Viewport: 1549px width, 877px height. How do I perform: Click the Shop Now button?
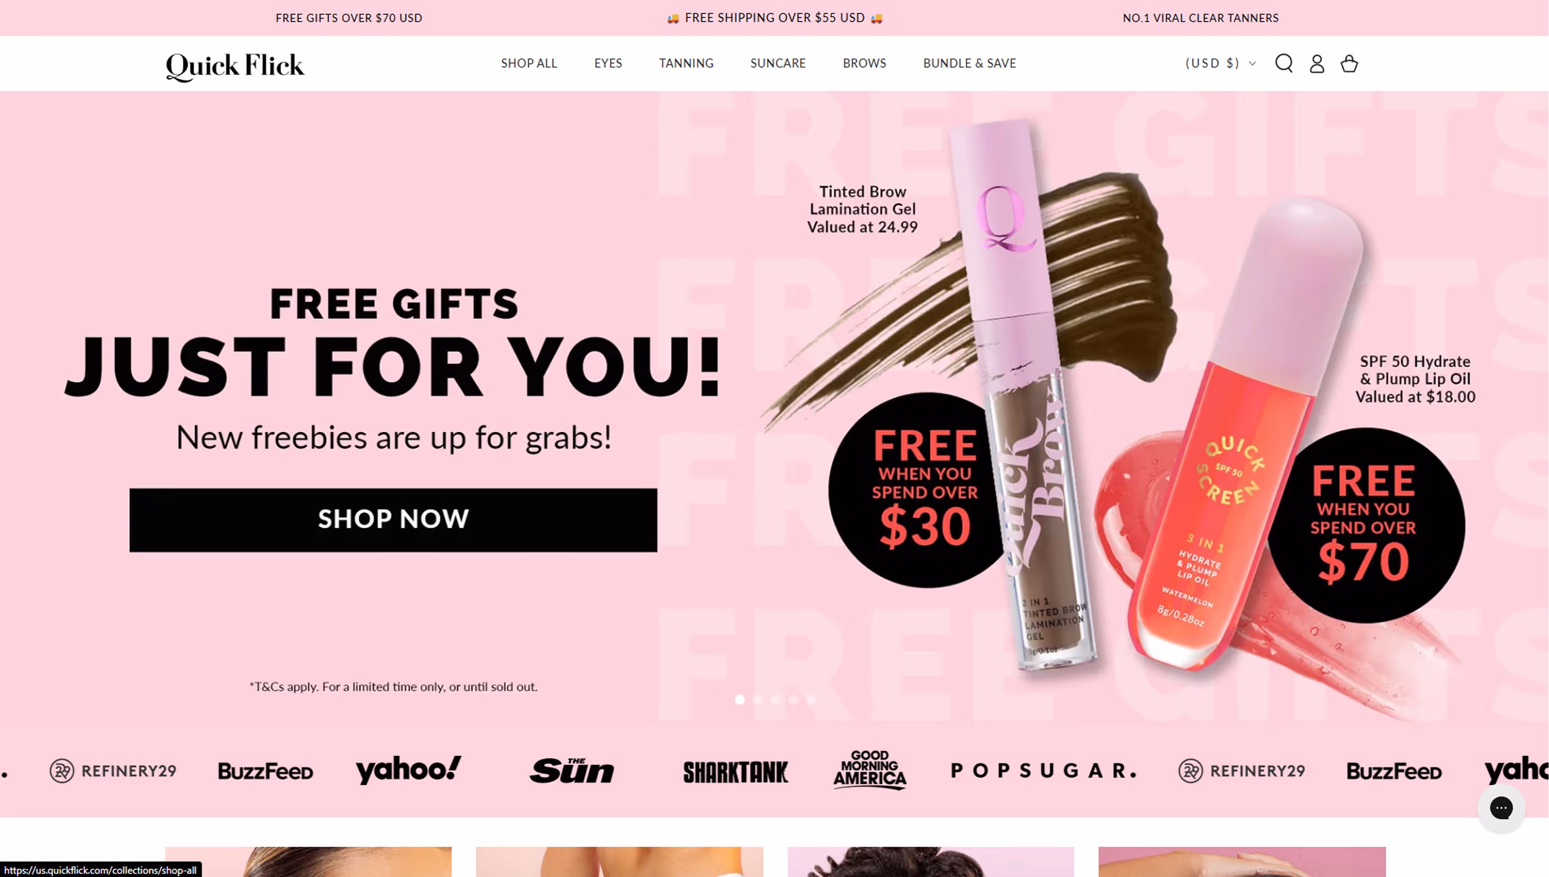[393, 520]
